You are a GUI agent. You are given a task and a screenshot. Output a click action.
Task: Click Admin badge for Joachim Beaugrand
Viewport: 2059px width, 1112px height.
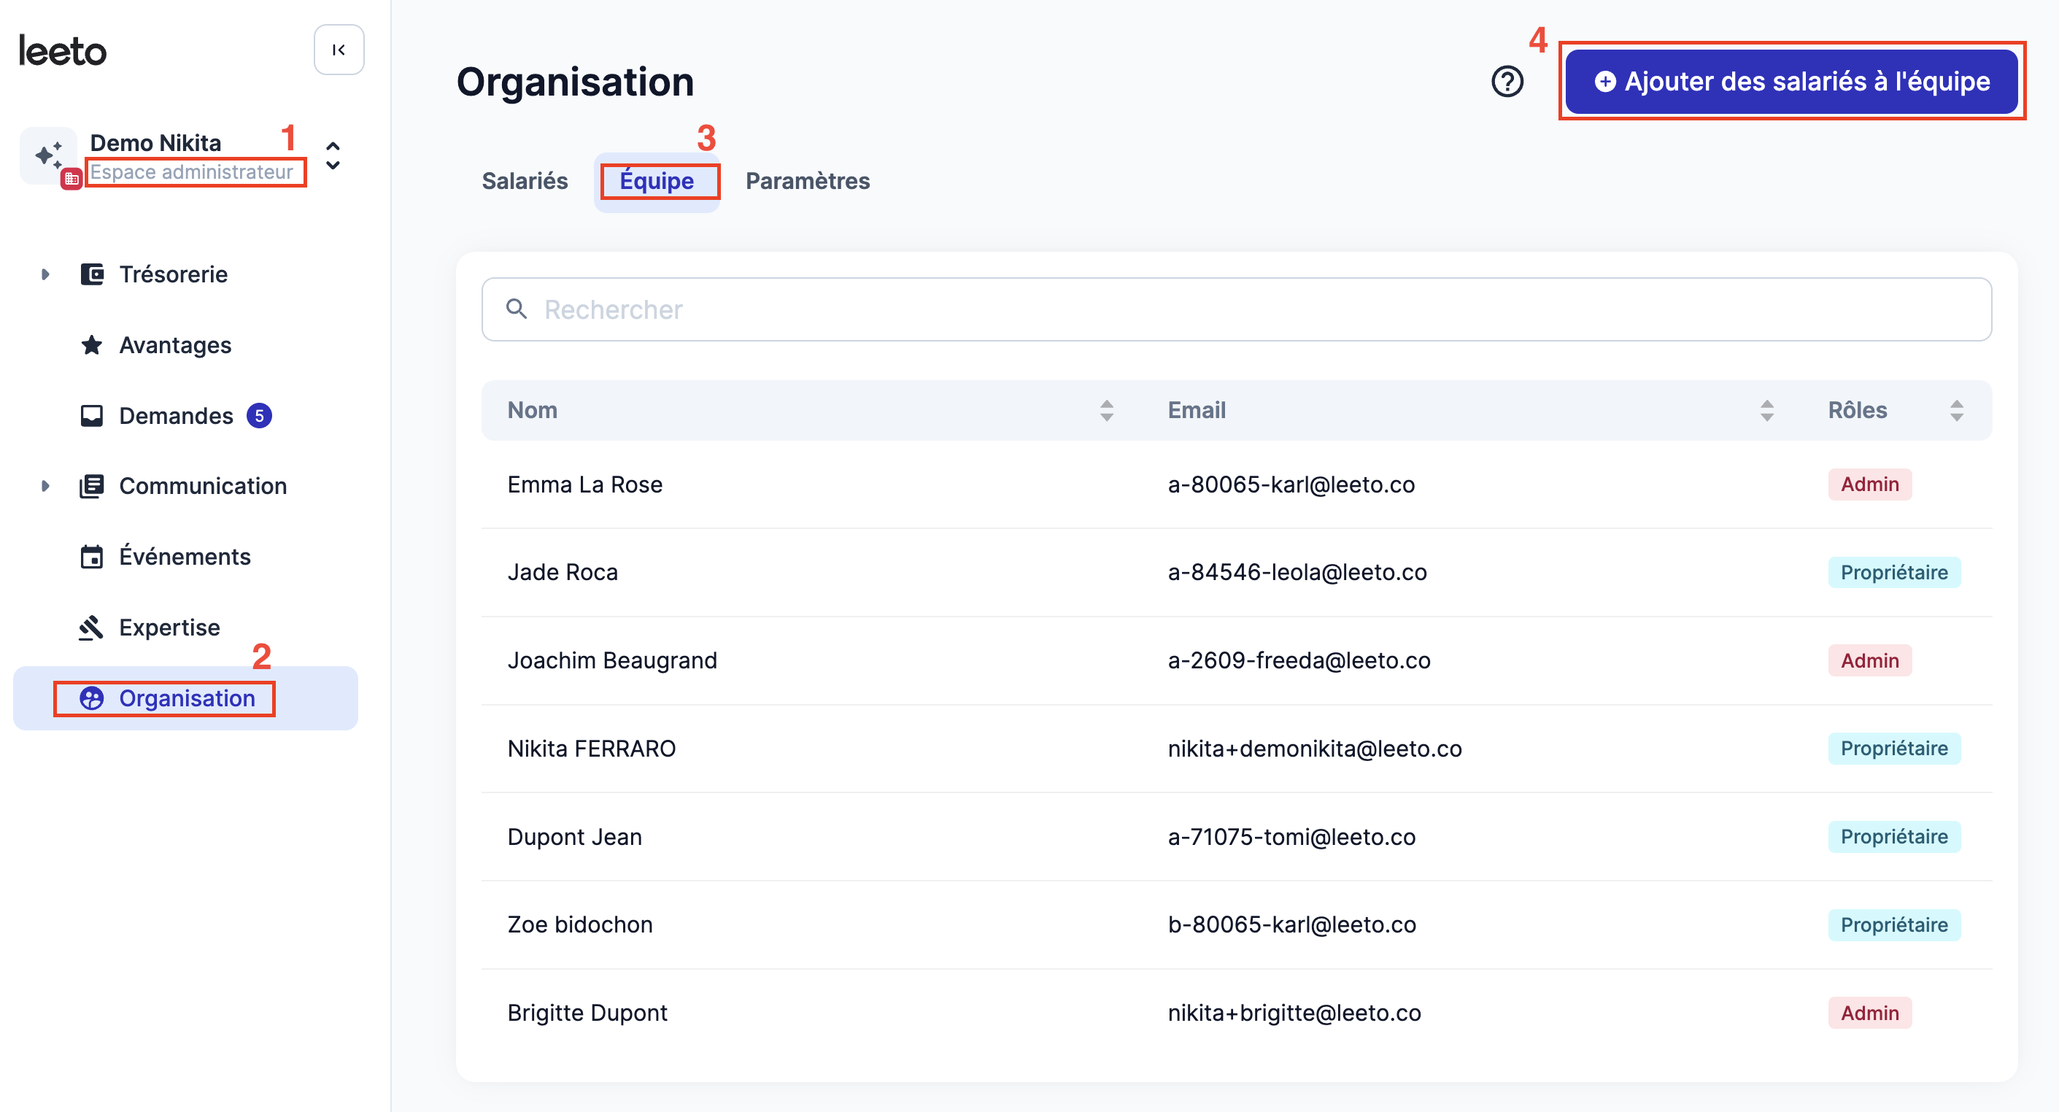pyautogui.click(x=1869, y=660)
